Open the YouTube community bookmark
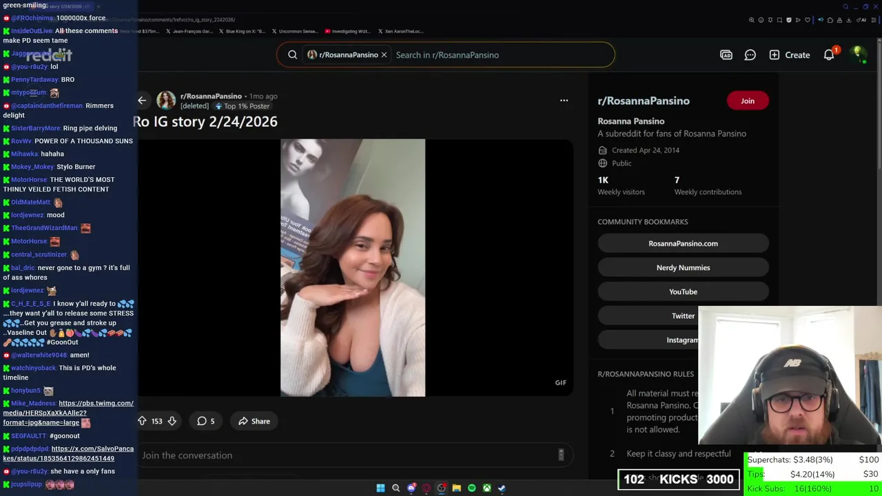 tap(683, 291)
